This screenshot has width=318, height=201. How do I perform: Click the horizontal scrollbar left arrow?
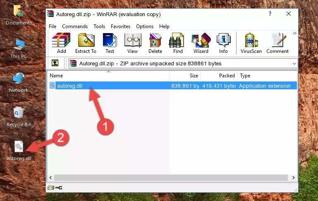click(50, 177)
